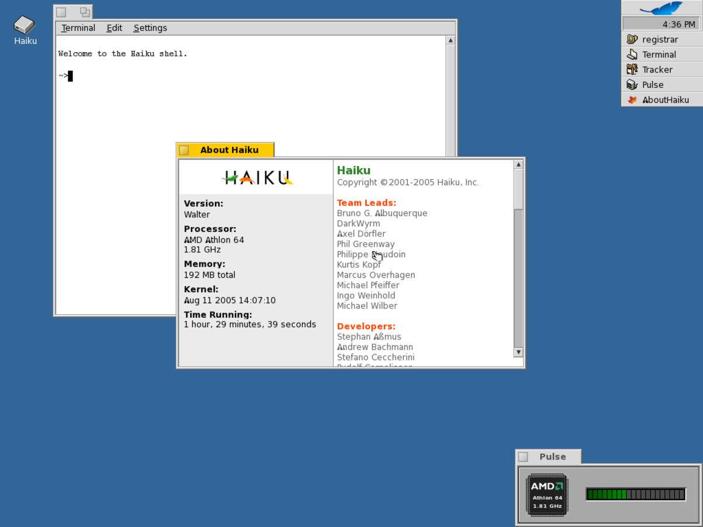Viewport: 703px width, 527px height.
Task: Click Marcus Overhagen in the credits
Action: pyautogui.click(x=376, y=275)
